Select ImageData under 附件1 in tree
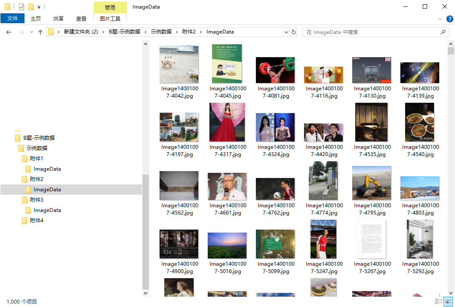This screenshot has width=455, height=307. 47,169
